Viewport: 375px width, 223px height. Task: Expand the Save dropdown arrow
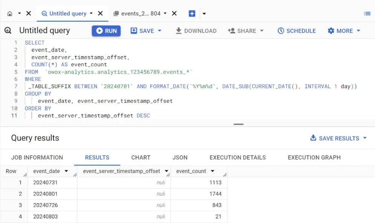point(160,31)
